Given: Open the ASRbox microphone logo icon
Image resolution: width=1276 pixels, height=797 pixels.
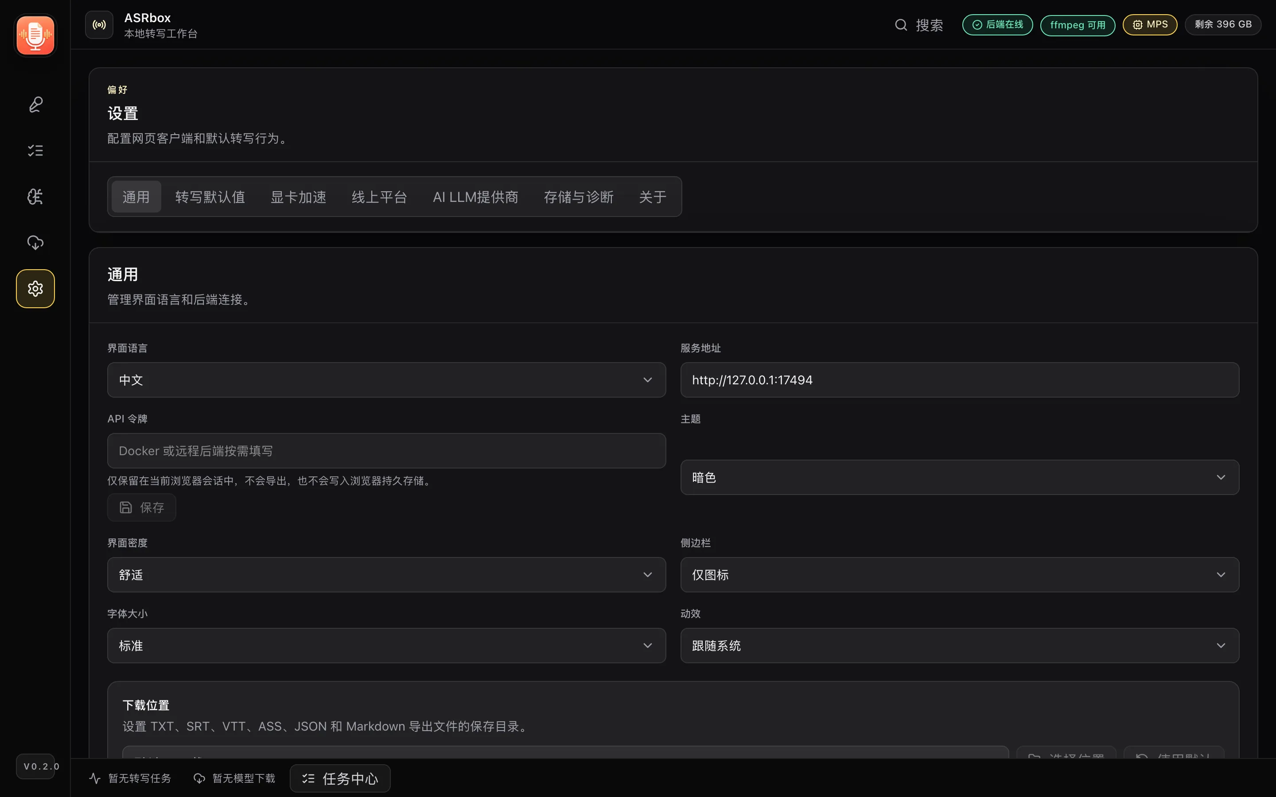Looking at the screenshot, I should tap(35, 35).
